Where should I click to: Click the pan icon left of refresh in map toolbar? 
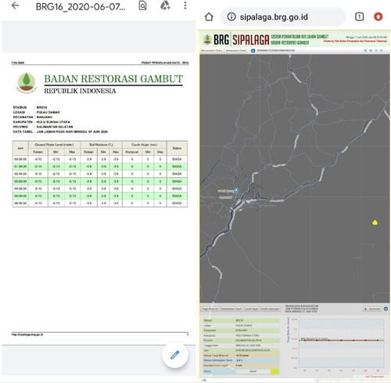(376, 51)
